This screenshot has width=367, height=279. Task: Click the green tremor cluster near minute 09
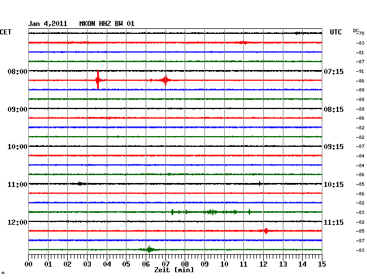211,212
